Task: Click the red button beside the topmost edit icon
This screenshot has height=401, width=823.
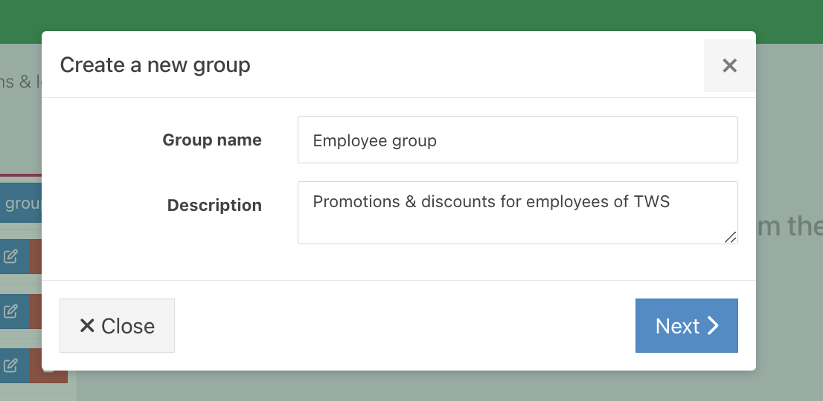Action: [36, 256]
